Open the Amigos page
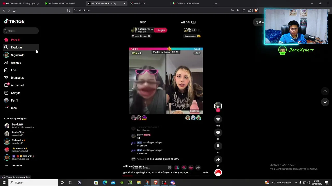Viewport: 332px width, 186px height. pos(16,63)
